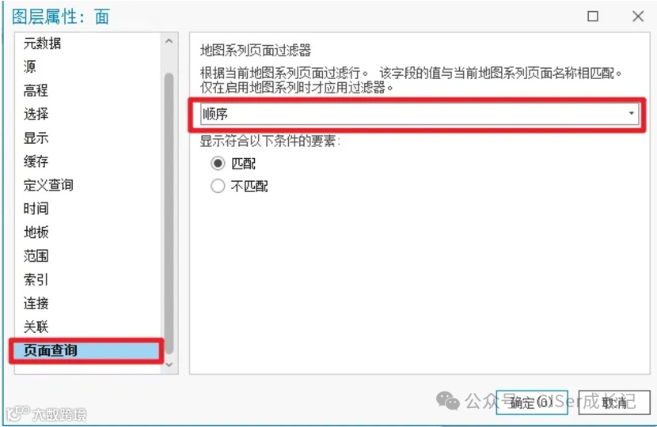Open the 连接 tab

point(36,303)
